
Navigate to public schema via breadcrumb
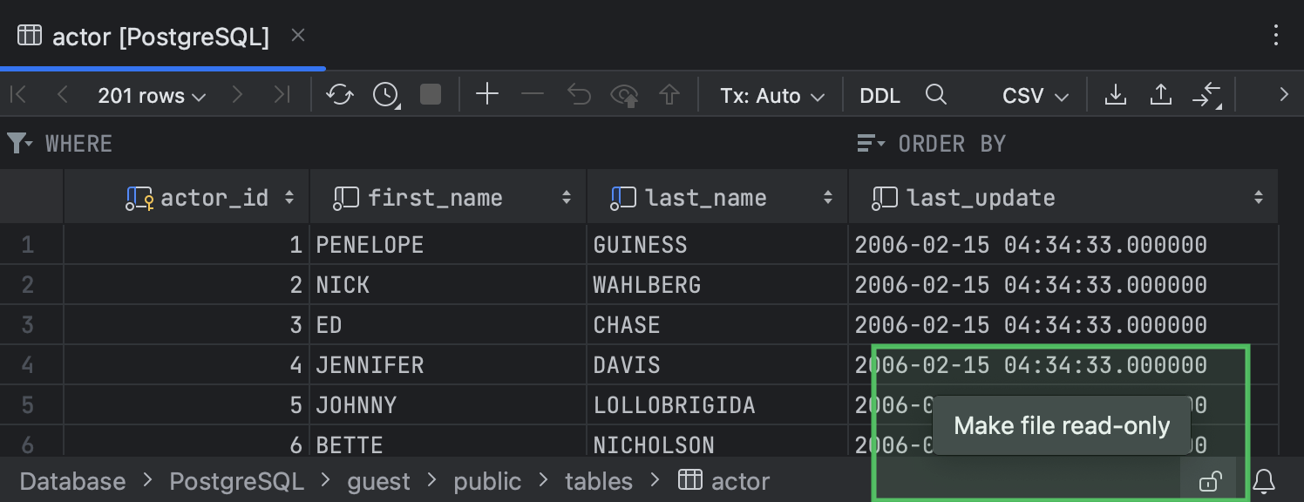click(x=487, y=480)
